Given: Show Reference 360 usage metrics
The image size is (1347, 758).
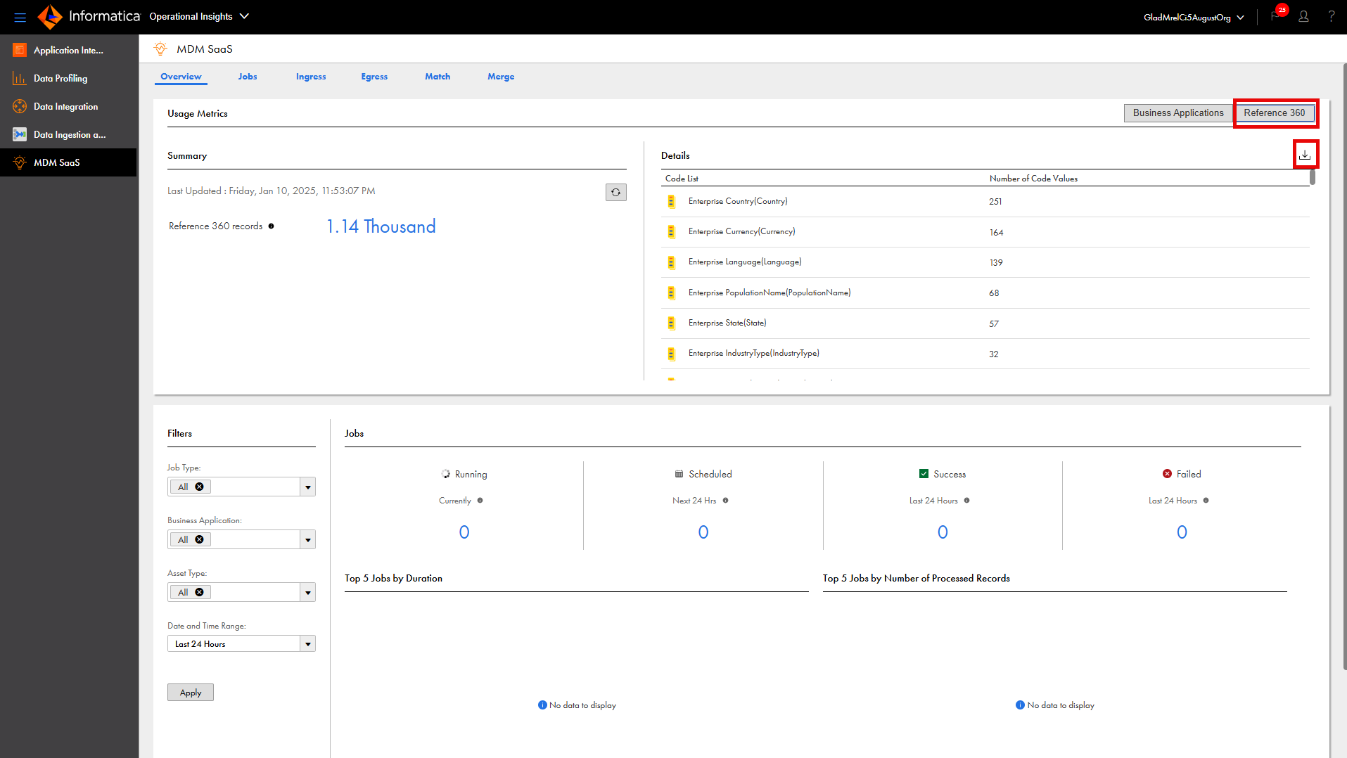Looking at the screenshot, I should coord(1275,113).
